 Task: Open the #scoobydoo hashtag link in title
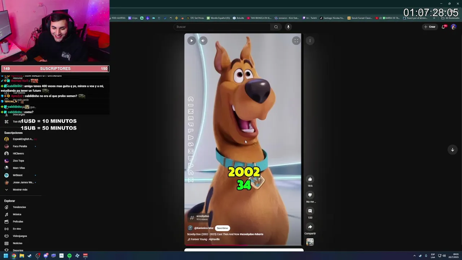click(x=247, y=234)
